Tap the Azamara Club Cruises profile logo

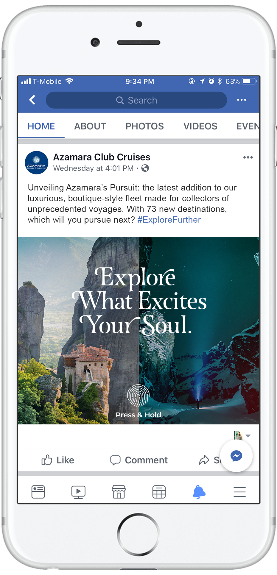(x=36, y=163)
